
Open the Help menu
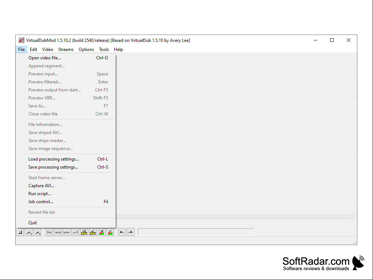pyautogui.click(x=118, y=50)
